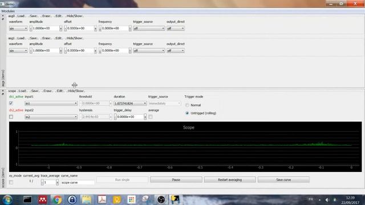
Task: Click asg0 Load menu item
Action: pos(21,16)
